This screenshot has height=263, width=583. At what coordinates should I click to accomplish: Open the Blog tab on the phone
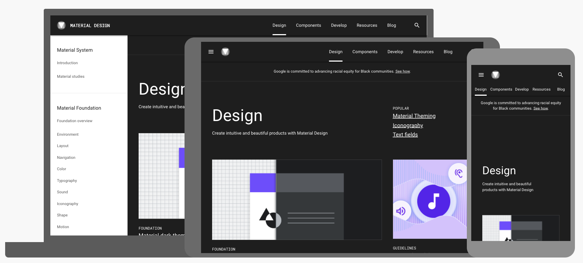click(x=561, y=90)
